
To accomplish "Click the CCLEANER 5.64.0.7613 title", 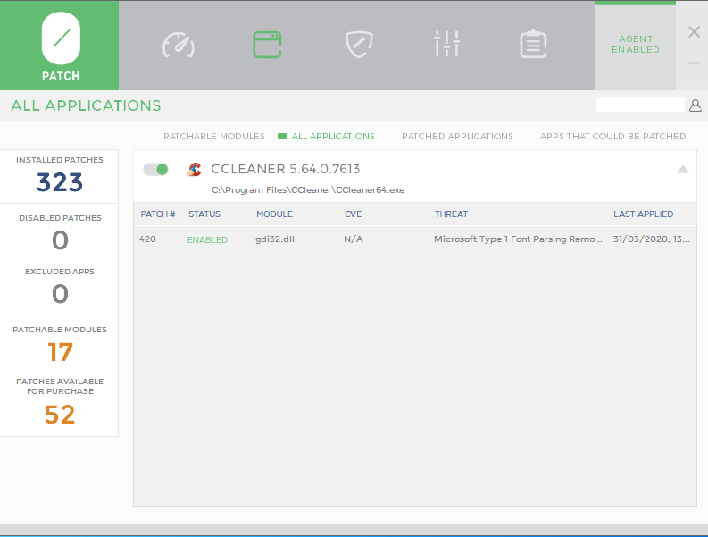I will [x=286, y=169].
